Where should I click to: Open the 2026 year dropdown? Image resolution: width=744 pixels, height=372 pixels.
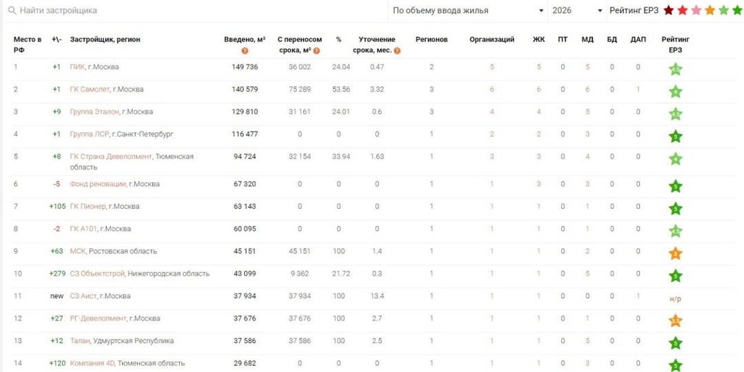pos(577,10)
